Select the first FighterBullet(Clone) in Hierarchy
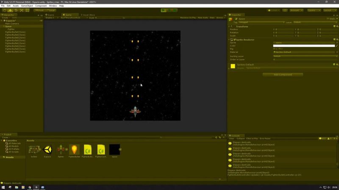This screenshot has height=190, width=339. [15, 32]
